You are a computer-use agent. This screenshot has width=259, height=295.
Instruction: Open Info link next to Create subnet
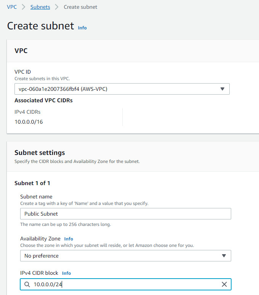click(82, 28)
